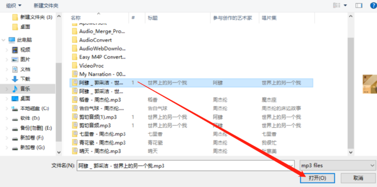Click album art preview thumbnail
This screenshot has height=187, width=377.
(x=370, y=84)
